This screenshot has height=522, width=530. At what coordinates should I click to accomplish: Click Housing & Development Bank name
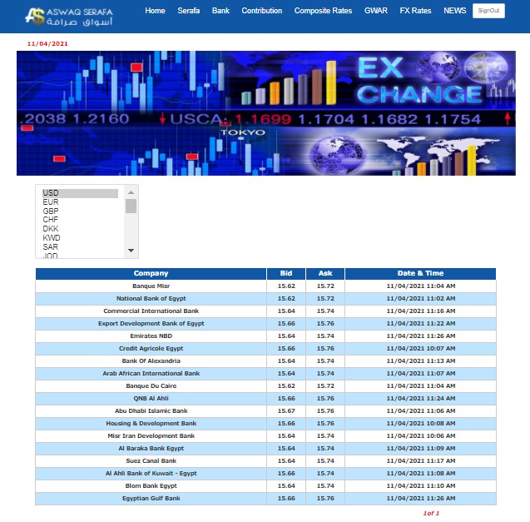151,424
